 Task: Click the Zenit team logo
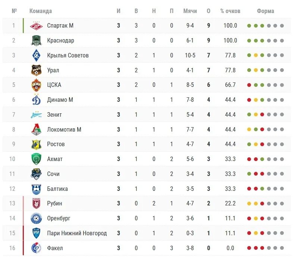[x=36, y=114]
